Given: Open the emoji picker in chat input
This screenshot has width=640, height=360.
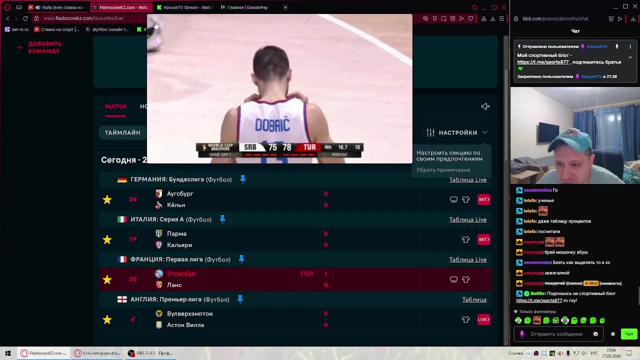Looking at the screenshot, I should pos(595,334).
